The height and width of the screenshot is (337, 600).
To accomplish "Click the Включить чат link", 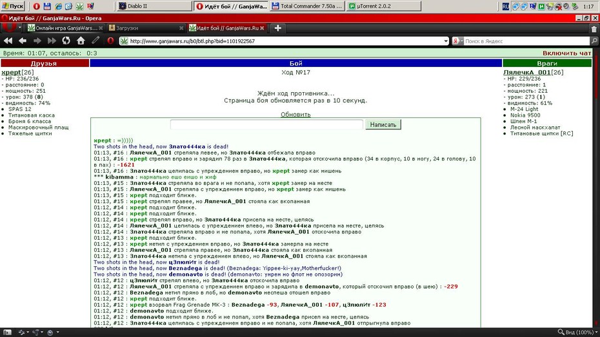I will point(566,53).
